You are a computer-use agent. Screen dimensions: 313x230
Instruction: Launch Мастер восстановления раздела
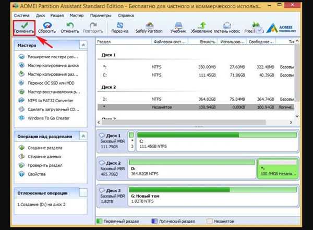coord(49,92)
